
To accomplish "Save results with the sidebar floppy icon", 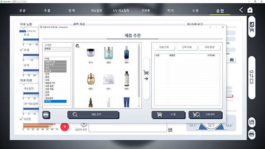I will tap(252, 122).
